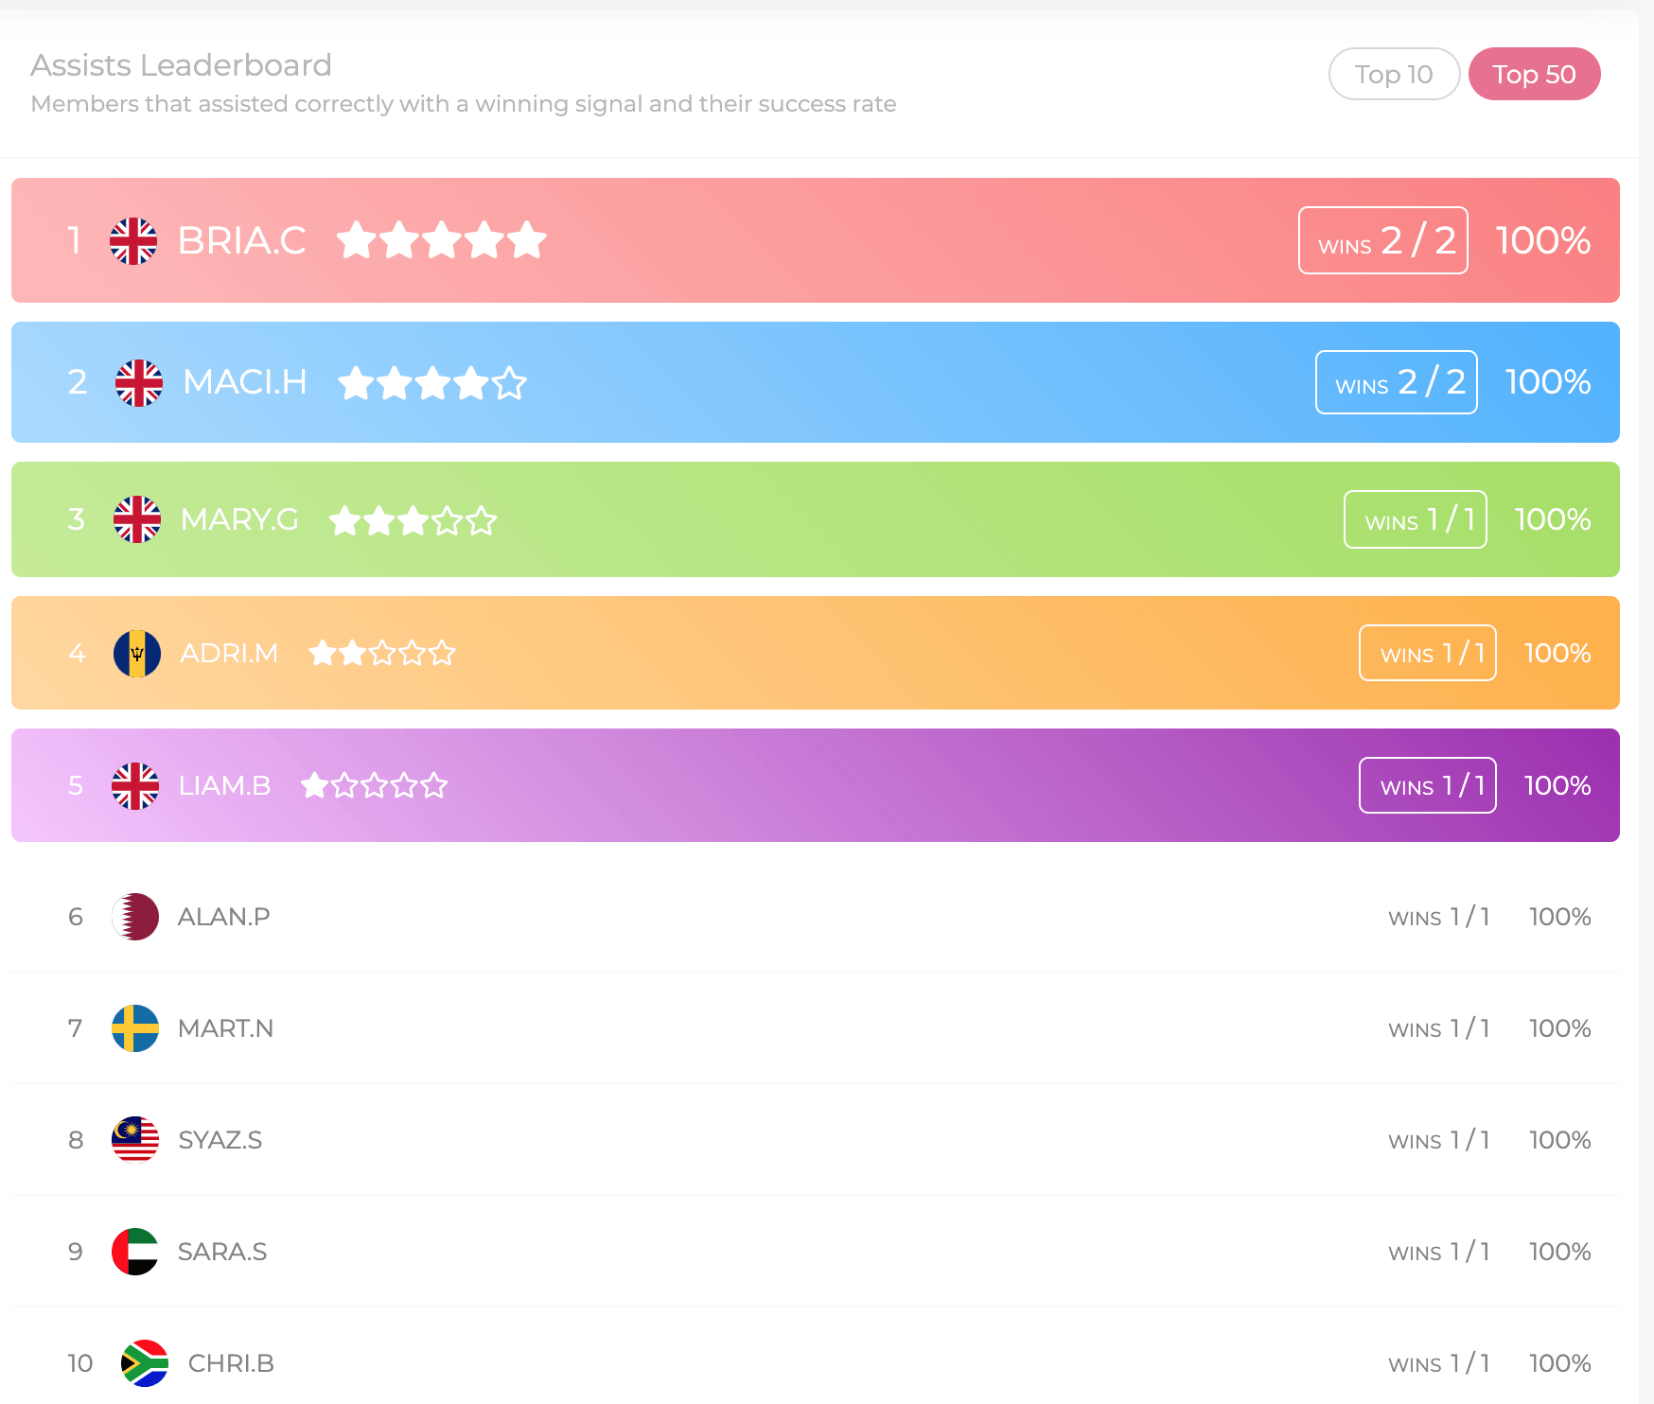Screen dimensions: 1654x1404
Task: Switch to the Top 10 view
Action: click(x=1394, y=74)
